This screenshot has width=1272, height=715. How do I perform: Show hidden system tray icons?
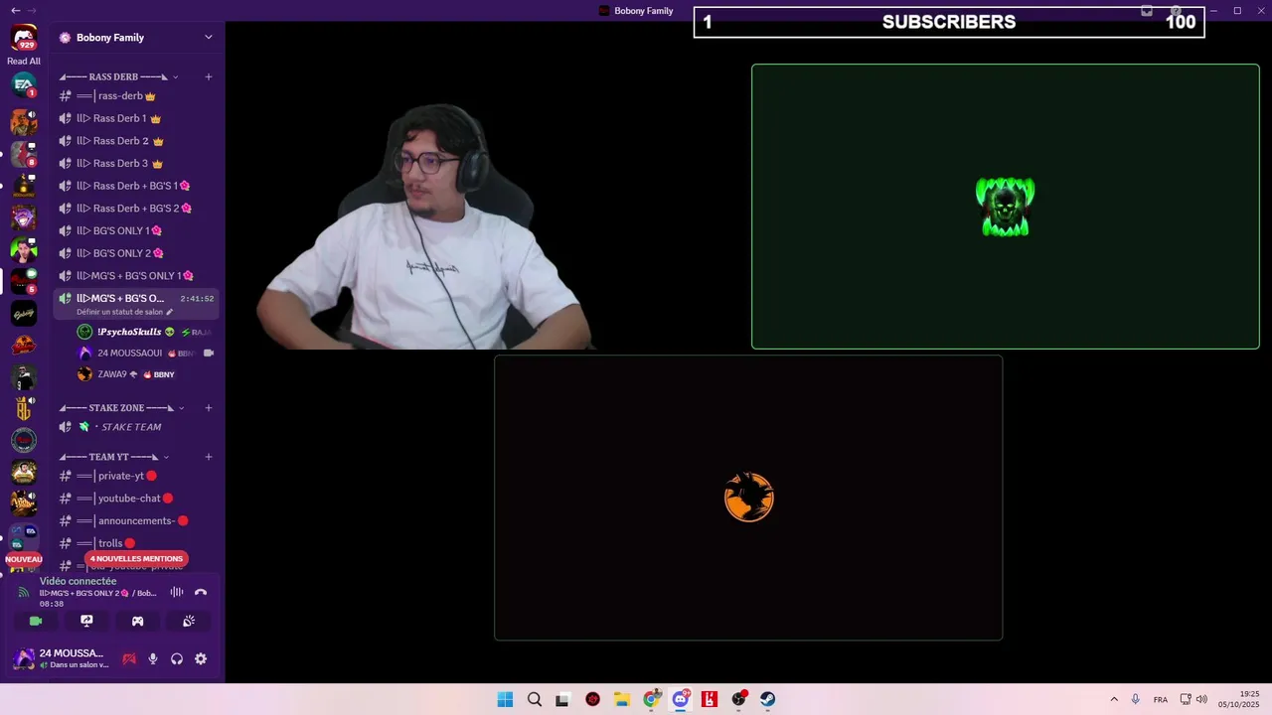(1114, 699)
